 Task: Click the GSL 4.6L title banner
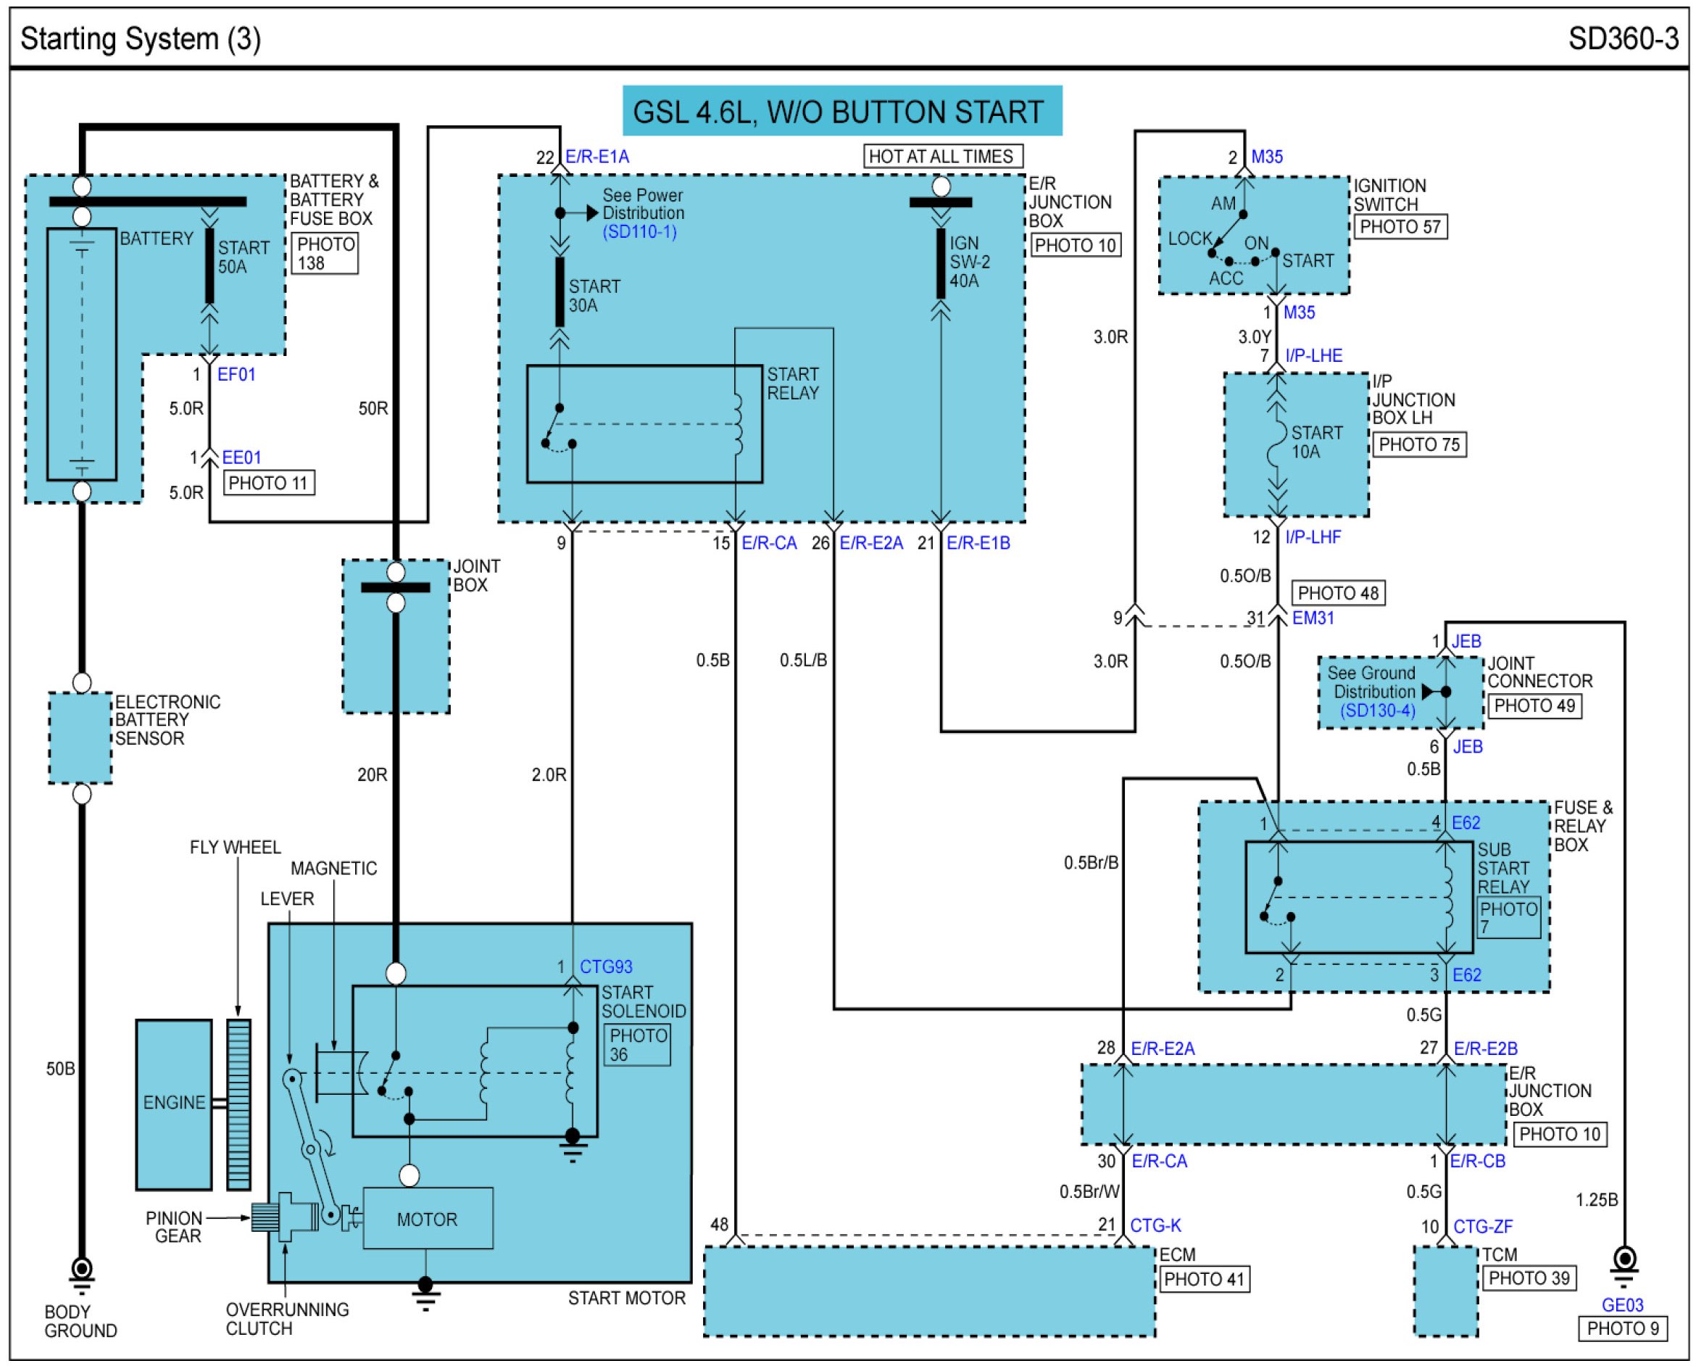(841, 112)
